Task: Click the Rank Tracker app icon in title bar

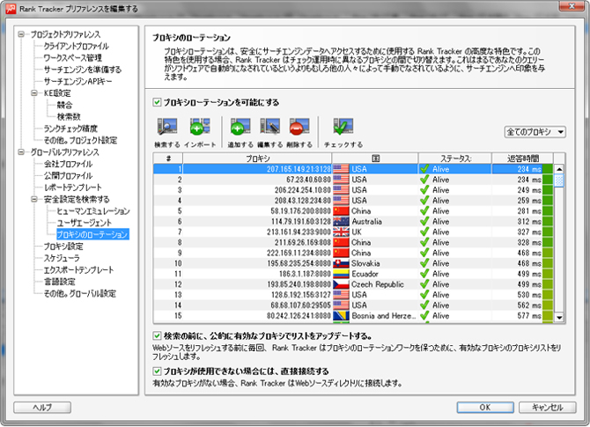Action: tap(11, 8)
